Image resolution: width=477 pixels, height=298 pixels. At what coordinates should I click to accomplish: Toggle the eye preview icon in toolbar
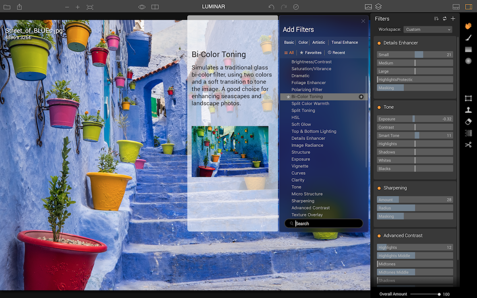coord(142,7)
